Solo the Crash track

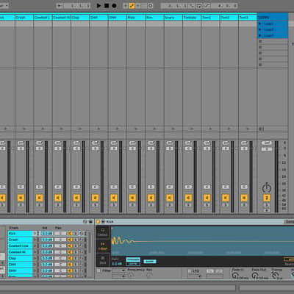click(21, 205)
